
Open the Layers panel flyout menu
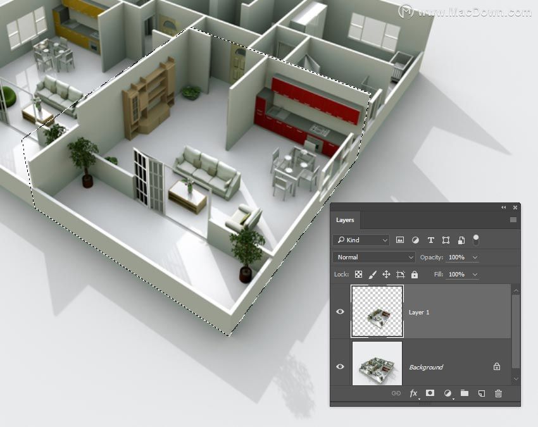513,220
